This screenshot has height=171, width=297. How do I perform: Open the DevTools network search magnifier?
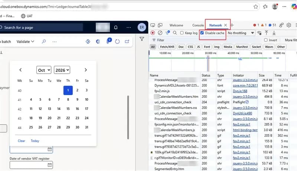(x=175, y=33)
